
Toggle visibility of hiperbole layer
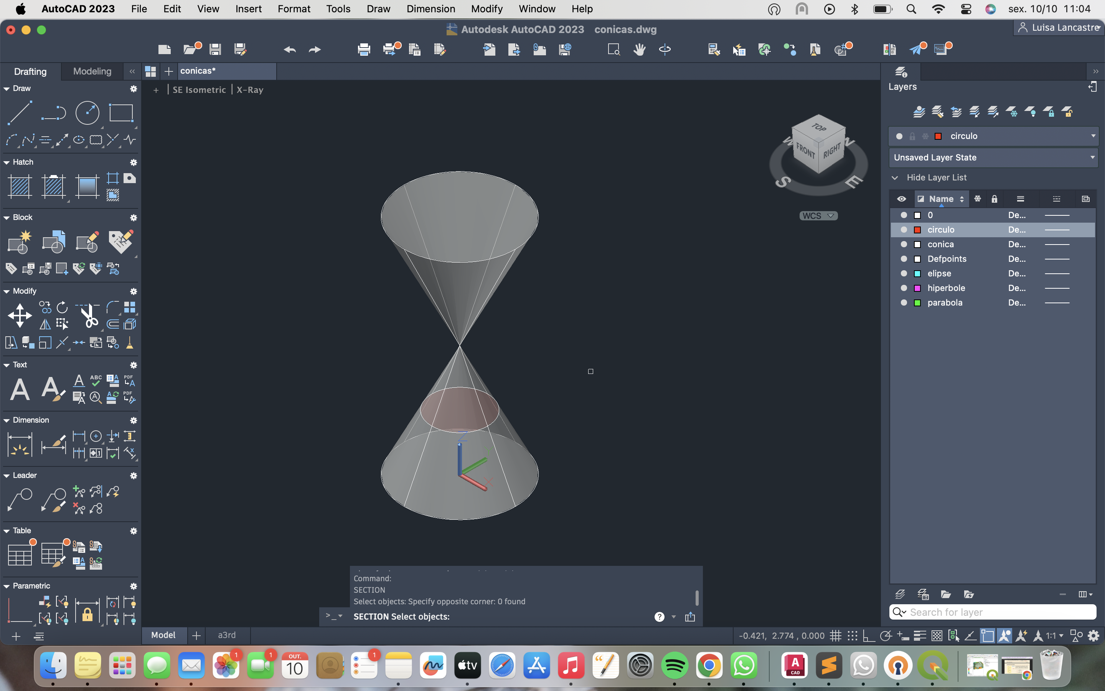(903, 288)
